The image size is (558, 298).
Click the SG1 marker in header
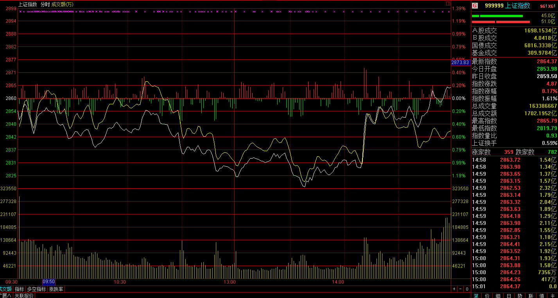(x=543, y=6)
